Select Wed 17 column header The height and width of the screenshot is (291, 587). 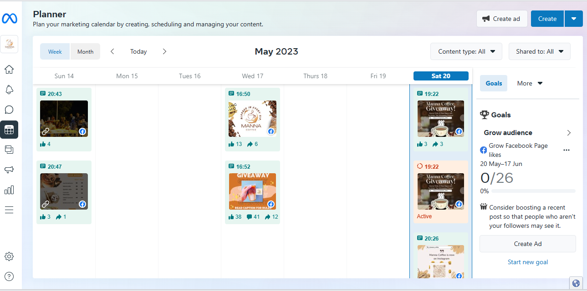click(x=253, y=76)
